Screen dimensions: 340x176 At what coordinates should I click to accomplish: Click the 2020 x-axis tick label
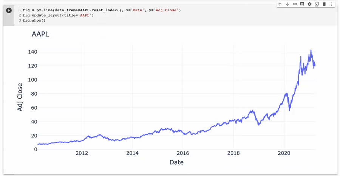tap(284, 153)
